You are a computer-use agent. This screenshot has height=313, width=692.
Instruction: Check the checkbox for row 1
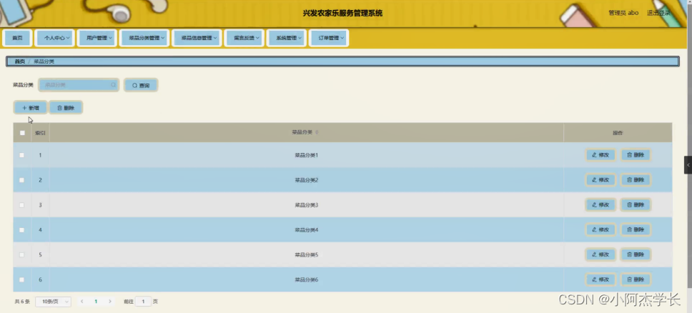21,155
